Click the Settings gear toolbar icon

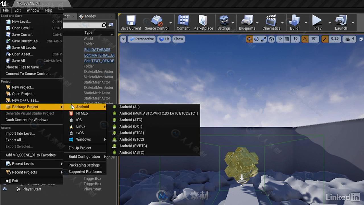(x=224, y=21)
